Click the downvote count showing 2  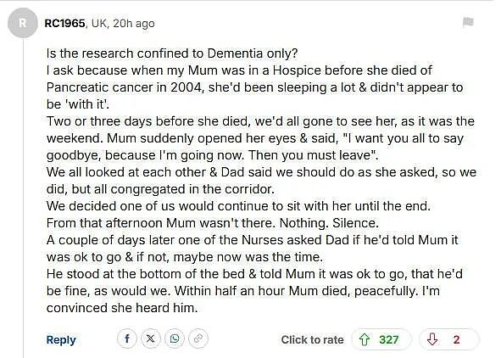pos(457,339)
